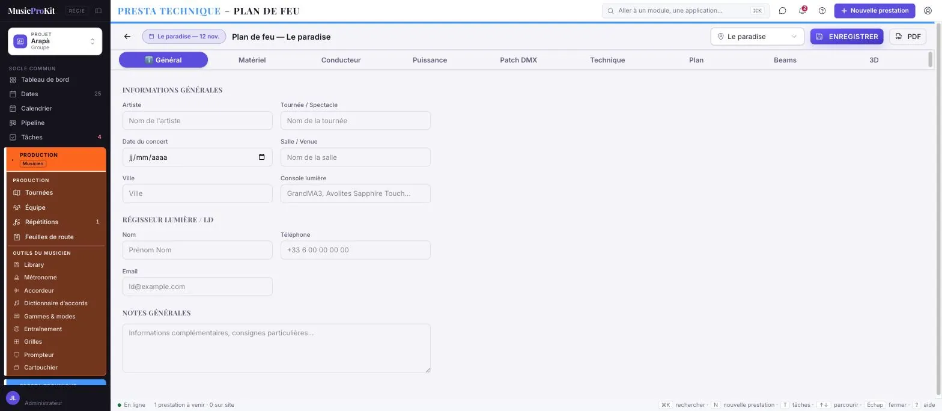Open the user account icon in header
942x411 pixels.
(x=928, y=11)
